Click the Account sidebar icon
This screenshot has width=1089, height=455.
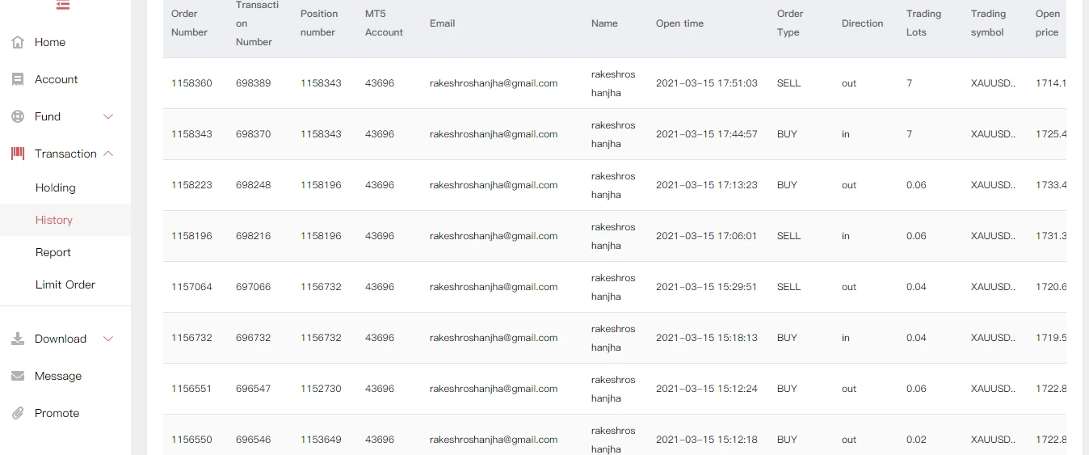click(18, 79)
